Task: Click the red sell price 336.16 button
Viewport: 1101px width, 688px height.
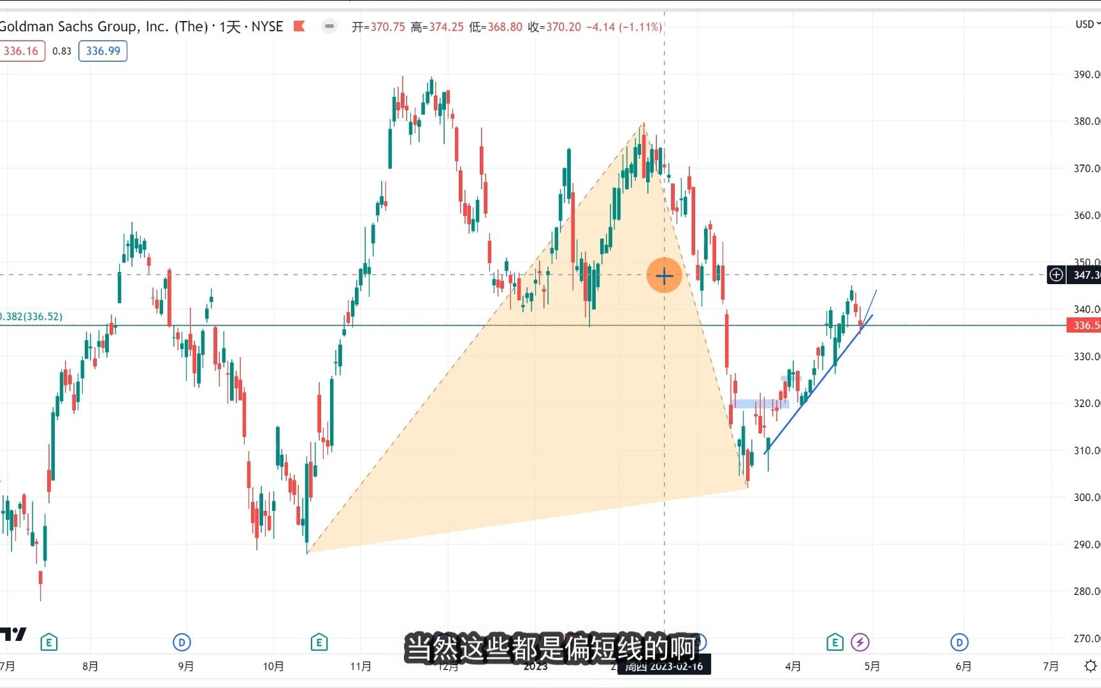Action: pyautogui.click(x=22, y=51)
